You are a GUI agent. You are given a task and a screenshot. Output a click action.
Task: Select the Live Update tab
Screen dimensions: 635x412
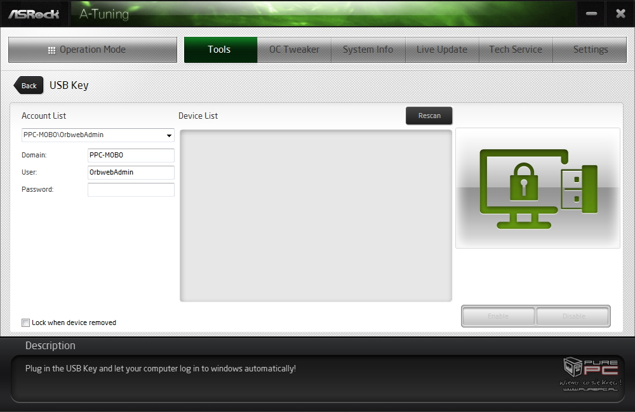click(442, 50)
